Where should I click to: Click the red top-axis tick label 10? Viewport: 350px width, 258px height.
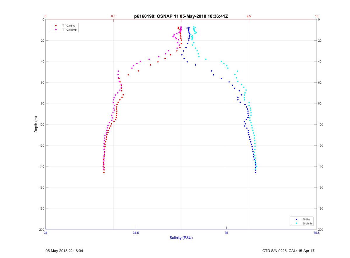317,16
